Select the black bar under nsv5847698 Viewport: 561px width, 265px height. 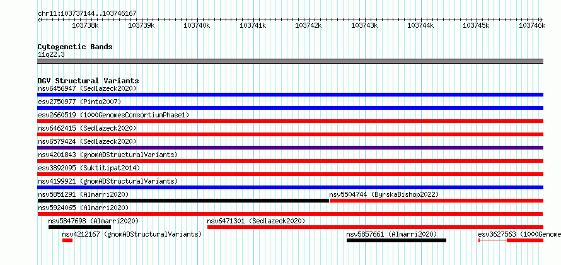click(x=80, y=227)
